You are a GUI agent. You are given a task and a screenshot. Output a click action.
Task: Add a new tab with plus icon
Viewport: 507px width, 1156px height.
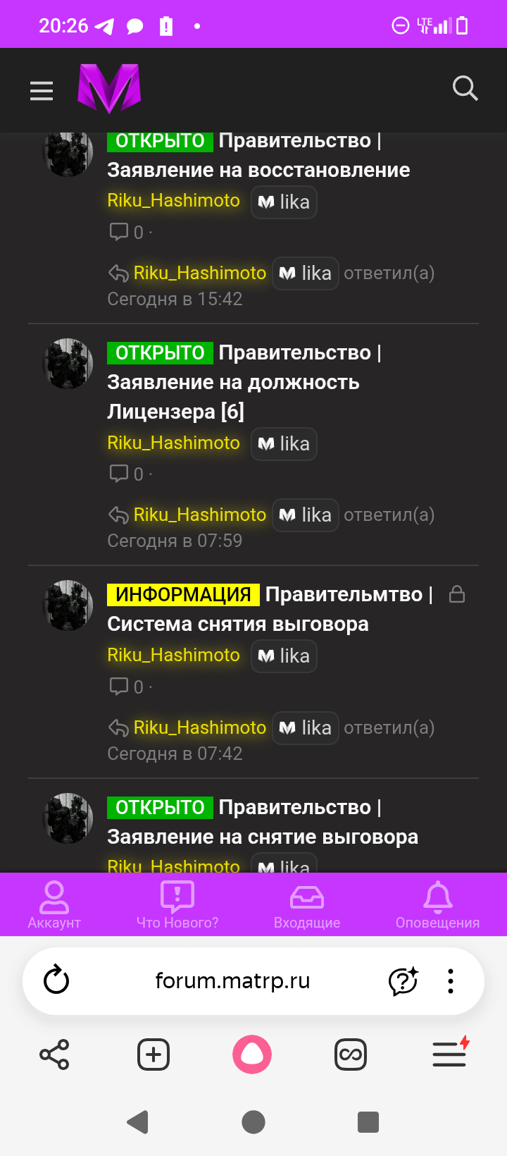pyautogui.click(x=154, y=1054)
